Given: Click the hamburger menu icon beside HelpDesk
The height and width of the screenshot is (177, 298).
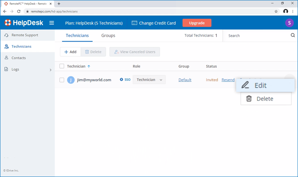Looking at the screenshot, I should point(52,23).
